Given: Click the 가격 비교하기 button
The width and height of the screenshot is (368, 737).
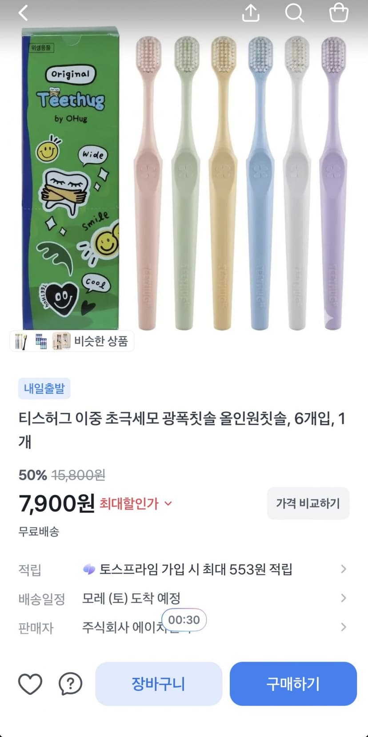Looking at the screenshot, I should [x=308, y=503].
